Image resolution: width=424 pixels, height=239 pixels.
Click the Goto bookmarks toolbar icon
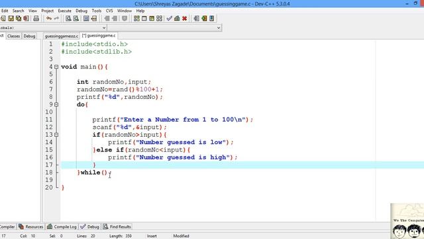[211, 19]
